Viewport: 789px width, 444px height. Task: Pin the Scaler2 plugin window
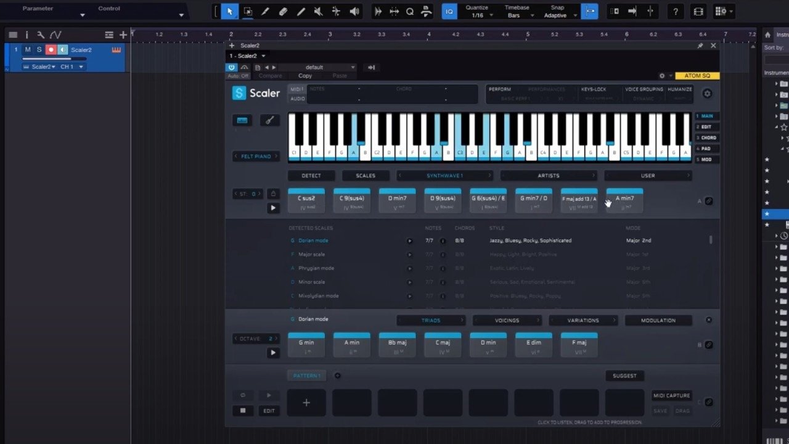click(x=700, y=46)
